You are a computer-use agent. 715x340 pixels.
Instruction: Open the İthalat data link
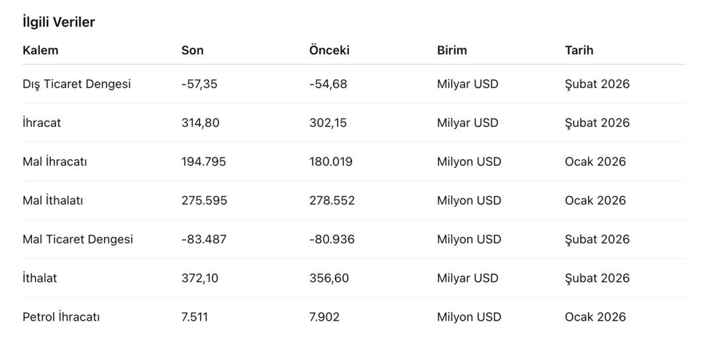(x=40, y=278)
